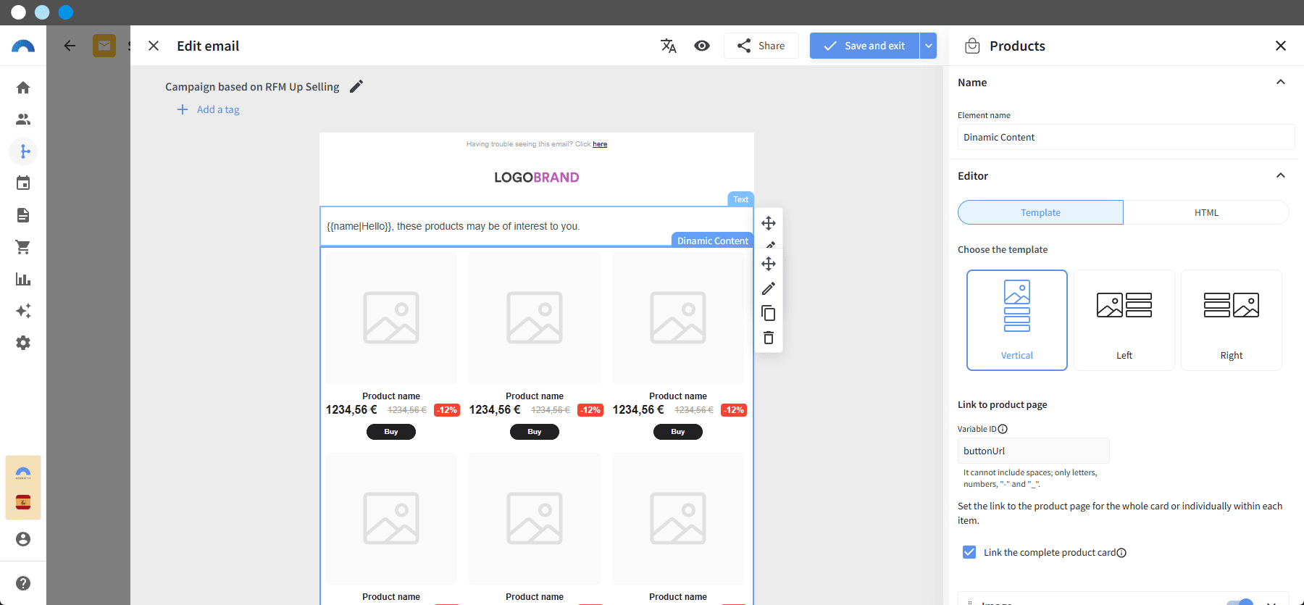Viewport: 1304px width, 605px height.
Task: Click the first product's Buy button
Action: pyautogui.click(x=391, y=432)
